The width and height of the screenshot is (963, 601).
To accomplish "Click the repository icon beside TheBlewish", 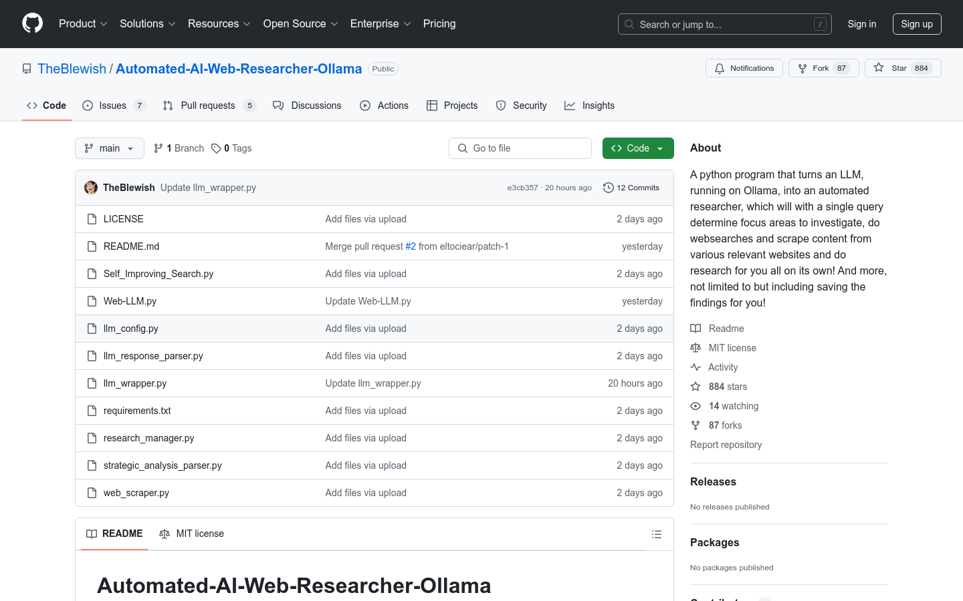I will [x=26, y=69].
